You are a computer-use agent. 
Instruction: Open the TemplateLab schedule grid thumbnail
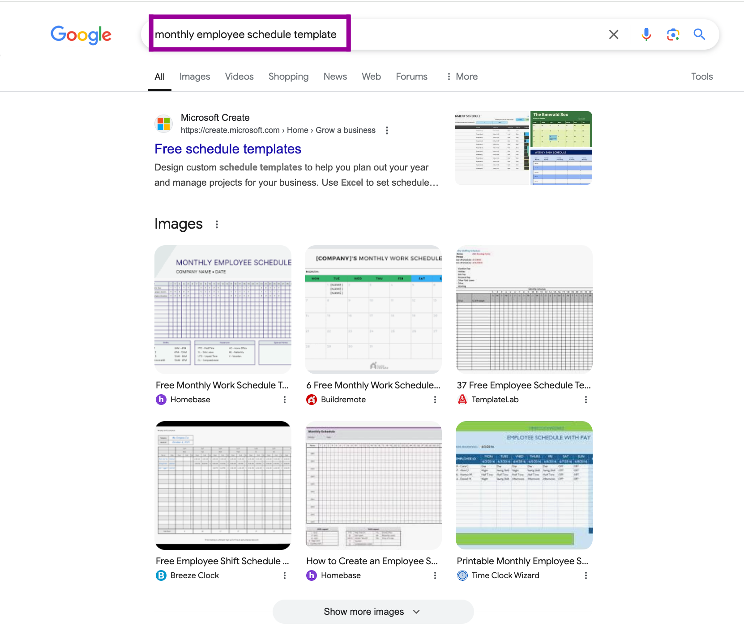[524, 310]
